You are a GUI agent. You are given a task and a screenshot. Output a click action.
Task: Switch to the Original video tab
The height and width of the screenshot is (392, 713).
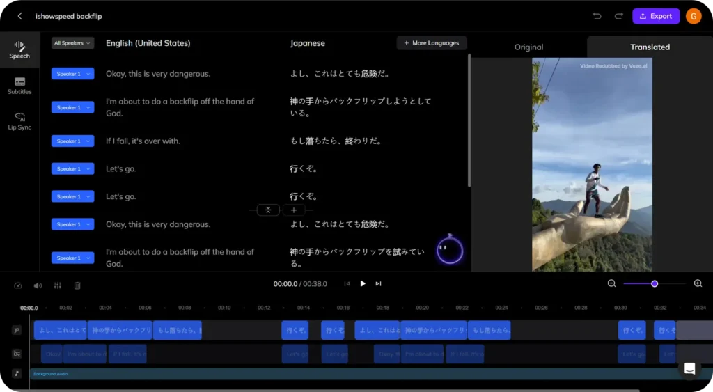[x=528, y=47]
